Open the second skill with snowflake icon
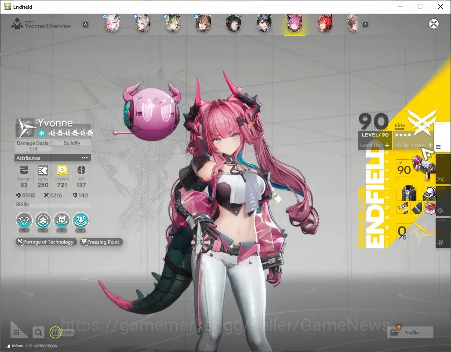 (x=43, y=221)
